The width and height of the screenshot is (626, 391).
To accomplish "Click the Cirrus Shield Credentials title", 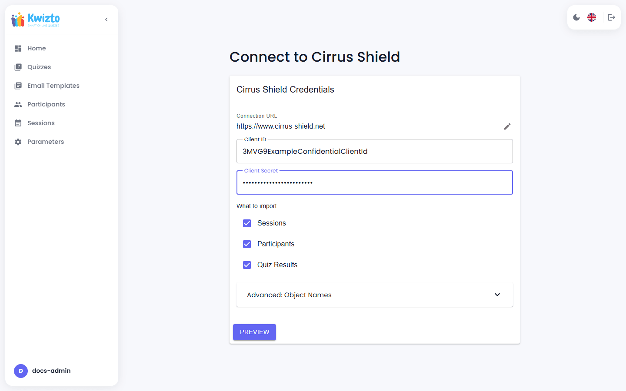I will coord(285,89).
